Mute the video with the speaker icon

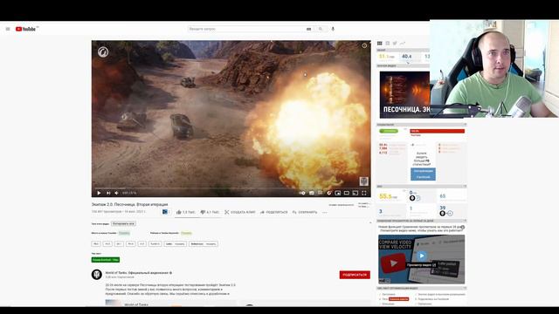coord(116,193)
